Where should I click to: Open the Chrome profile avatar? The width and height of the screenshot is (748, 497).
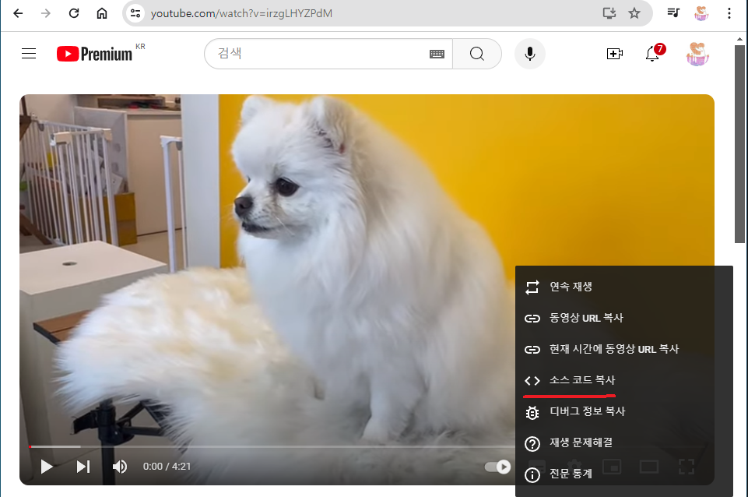pos(701,13)
